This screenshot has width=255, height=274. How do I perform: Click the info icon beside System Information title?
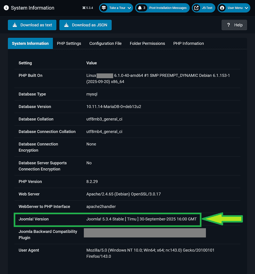(6, 8)
